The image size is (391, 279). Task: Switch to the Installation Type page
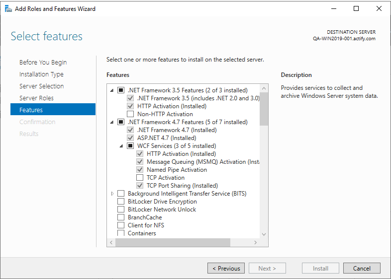41,74
